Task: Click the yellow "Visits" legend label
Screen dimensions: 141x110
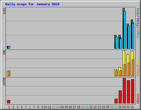Action: coord(138,60)
